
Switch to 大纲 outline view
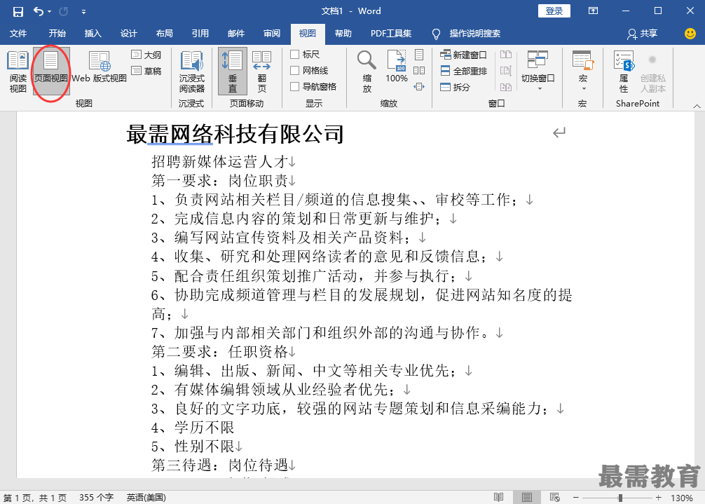tap(146, 55)
